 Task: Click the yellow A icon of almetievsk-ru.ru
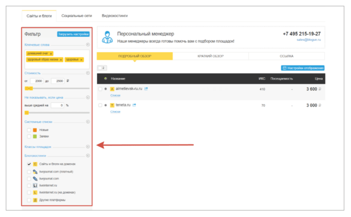pyautogui.click(x=112, y=89)
